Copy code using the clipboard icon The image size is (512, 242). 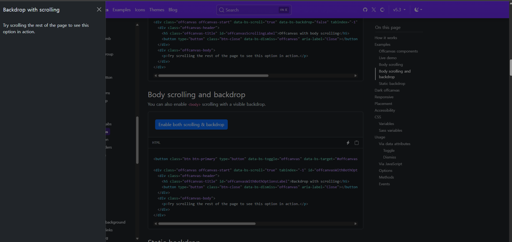(x=357, y=143)
